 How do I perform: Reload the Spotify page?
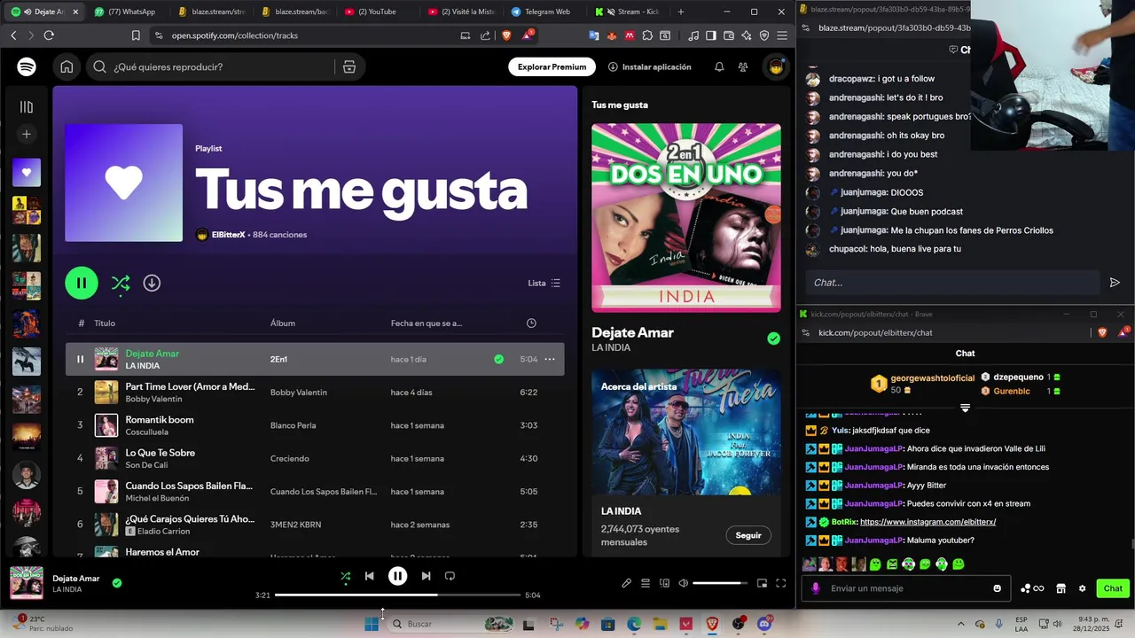coord(49,35)
